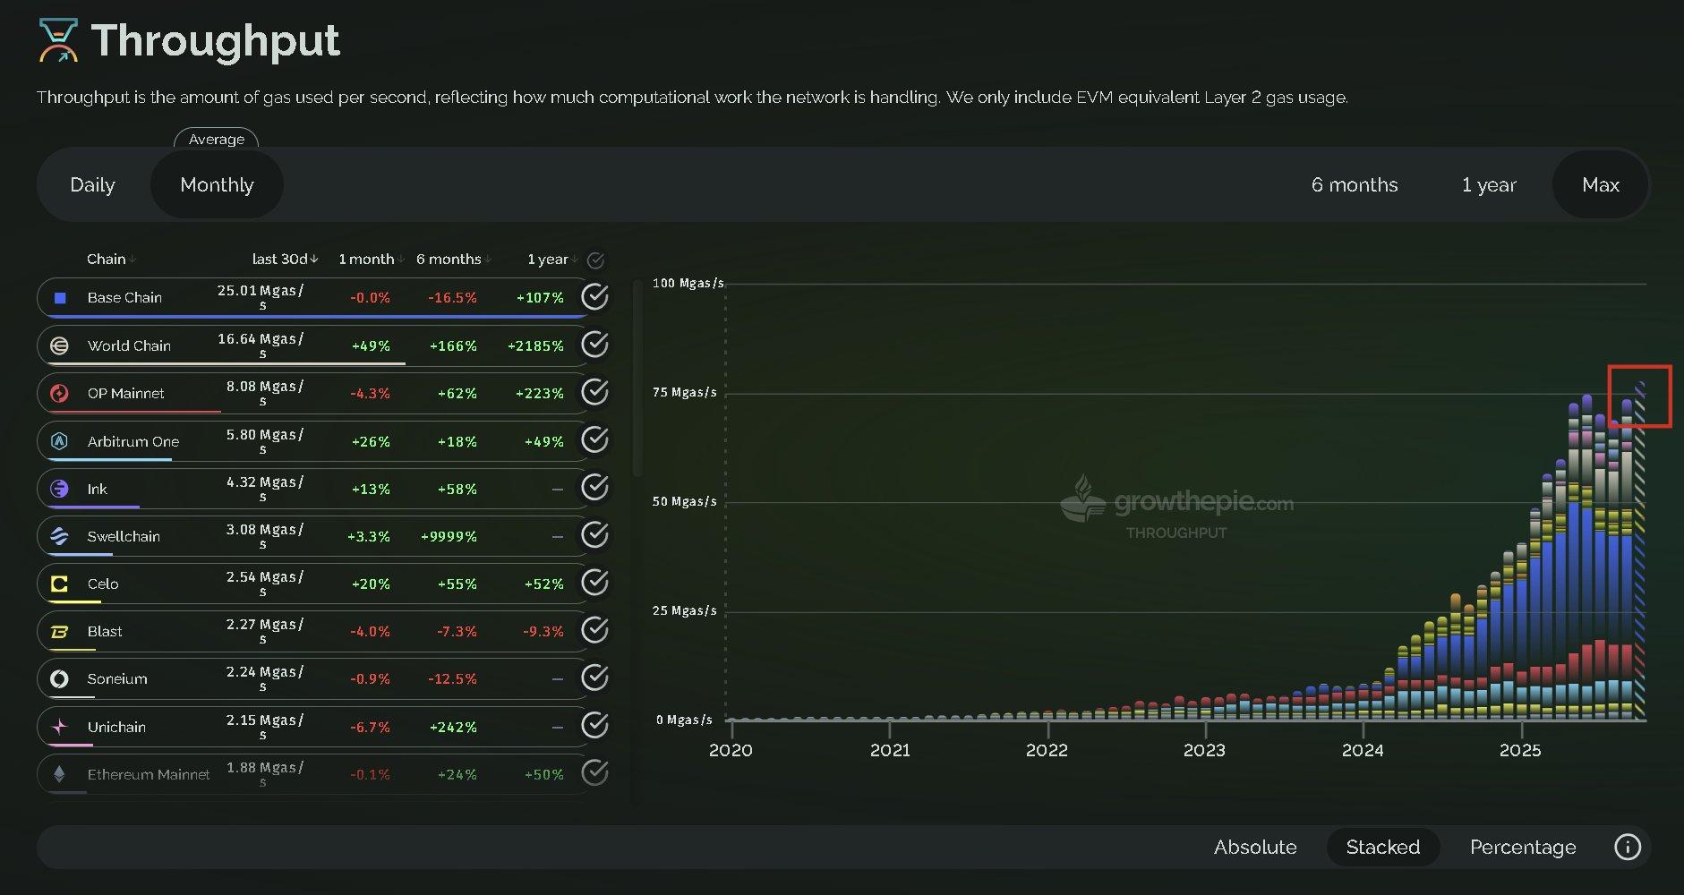This screenshot has height=895, width=1684.
Task: Click the World Chain logo icon
Action: pyautogui.click(x=59, y=345)
